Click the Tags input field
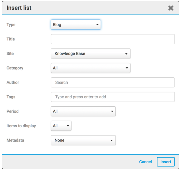 (112, 97)
